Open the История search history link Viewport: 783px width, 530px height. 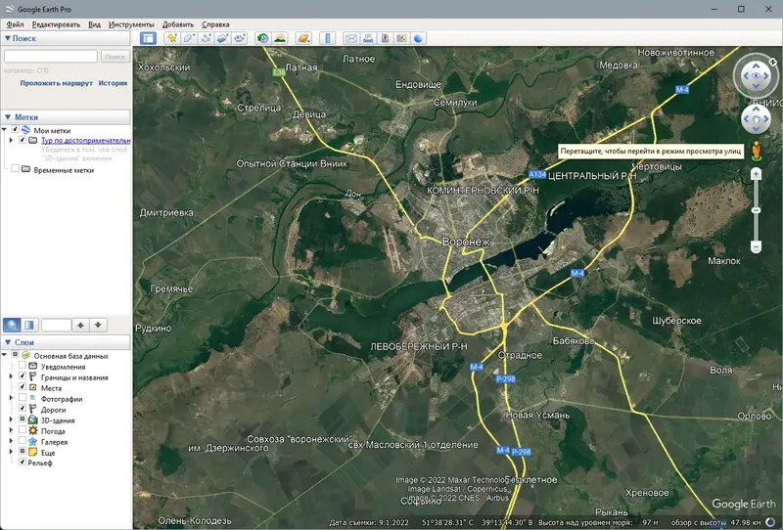tap(113, 83)
